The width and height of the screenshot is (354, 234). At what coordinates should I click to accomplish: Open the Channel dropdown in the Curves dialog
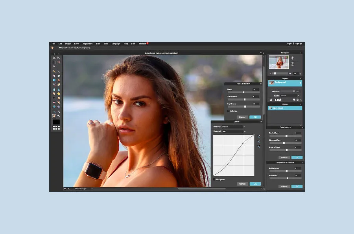click(x=233, y=131)
